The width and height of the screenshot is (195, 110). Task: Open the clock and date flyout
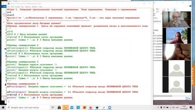[184, 107]
